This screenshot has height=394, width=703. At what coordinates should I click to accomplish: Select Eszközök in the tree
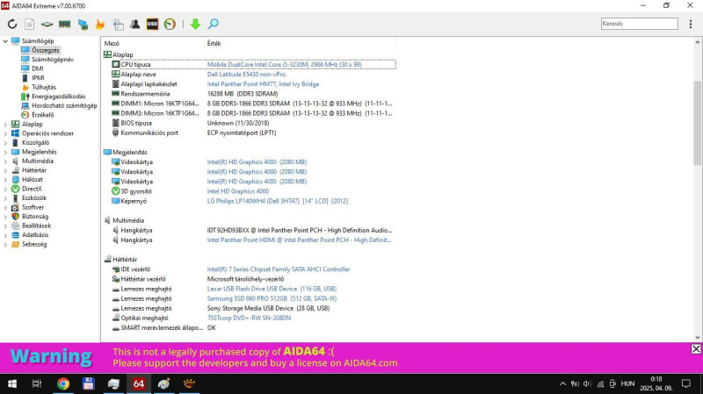34,198
